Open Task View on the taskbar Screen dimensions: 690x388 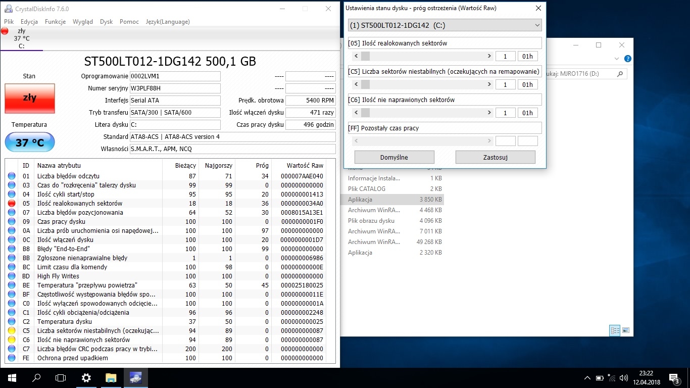(x=61, y=377)
